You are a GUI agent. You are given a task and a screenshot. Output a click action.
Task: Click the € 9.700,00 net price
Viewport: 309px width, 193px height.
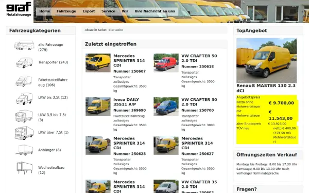281,103
